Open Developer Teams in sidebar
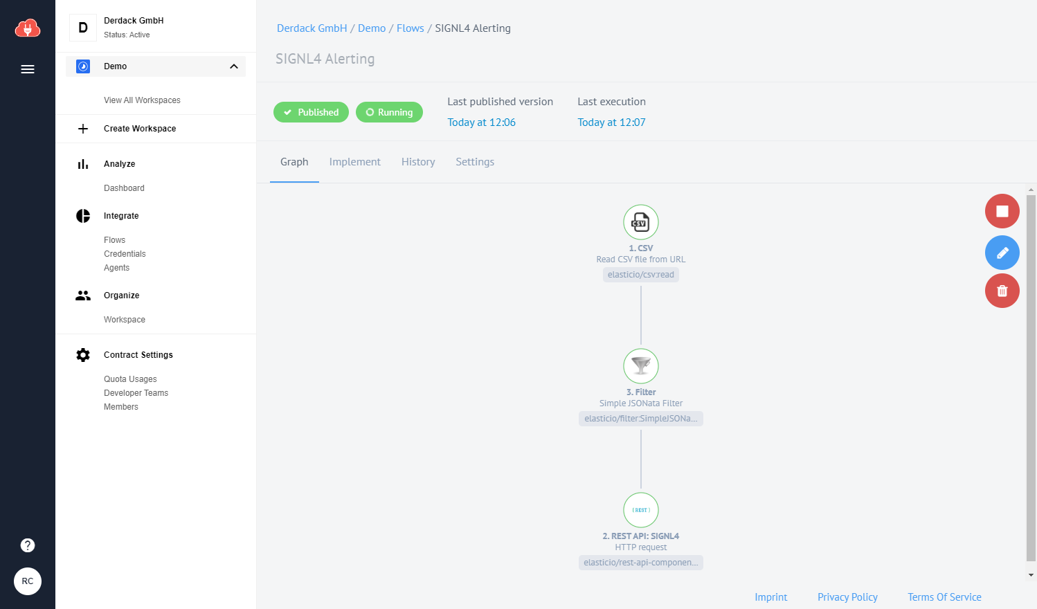This screenshot has height=609, width=1037. [136, 393]
